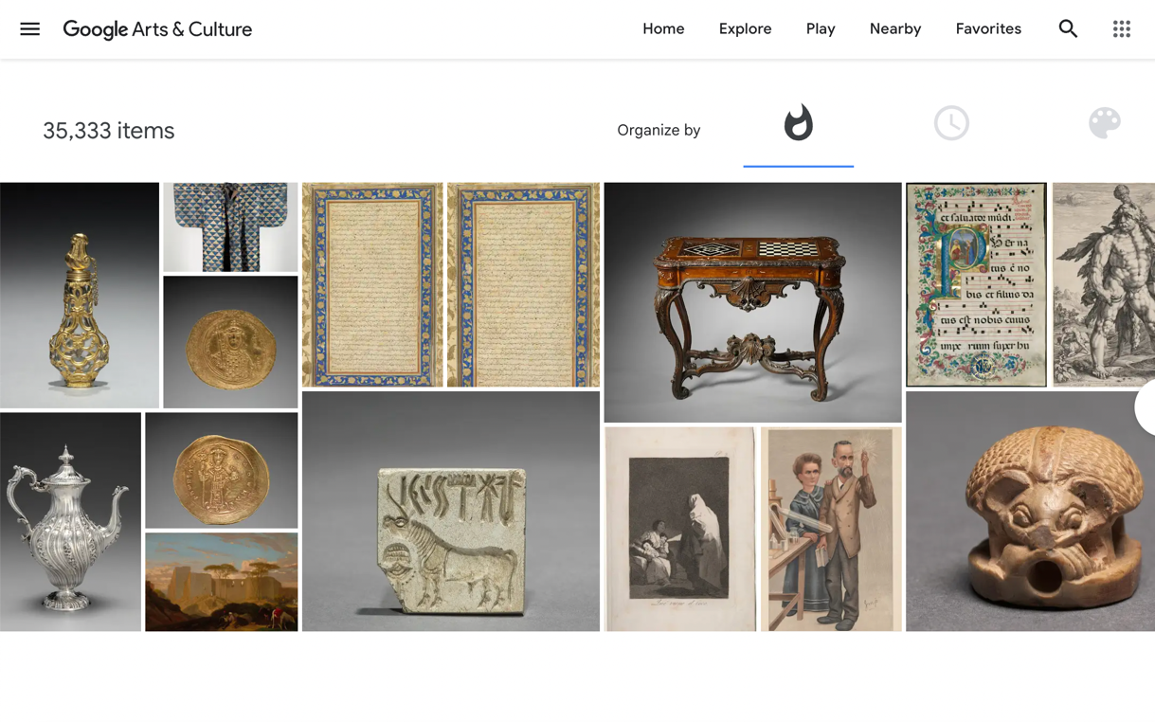Go to the Home page
The width and height of the screenshot is (1155, 722).
tap(663, 29)
